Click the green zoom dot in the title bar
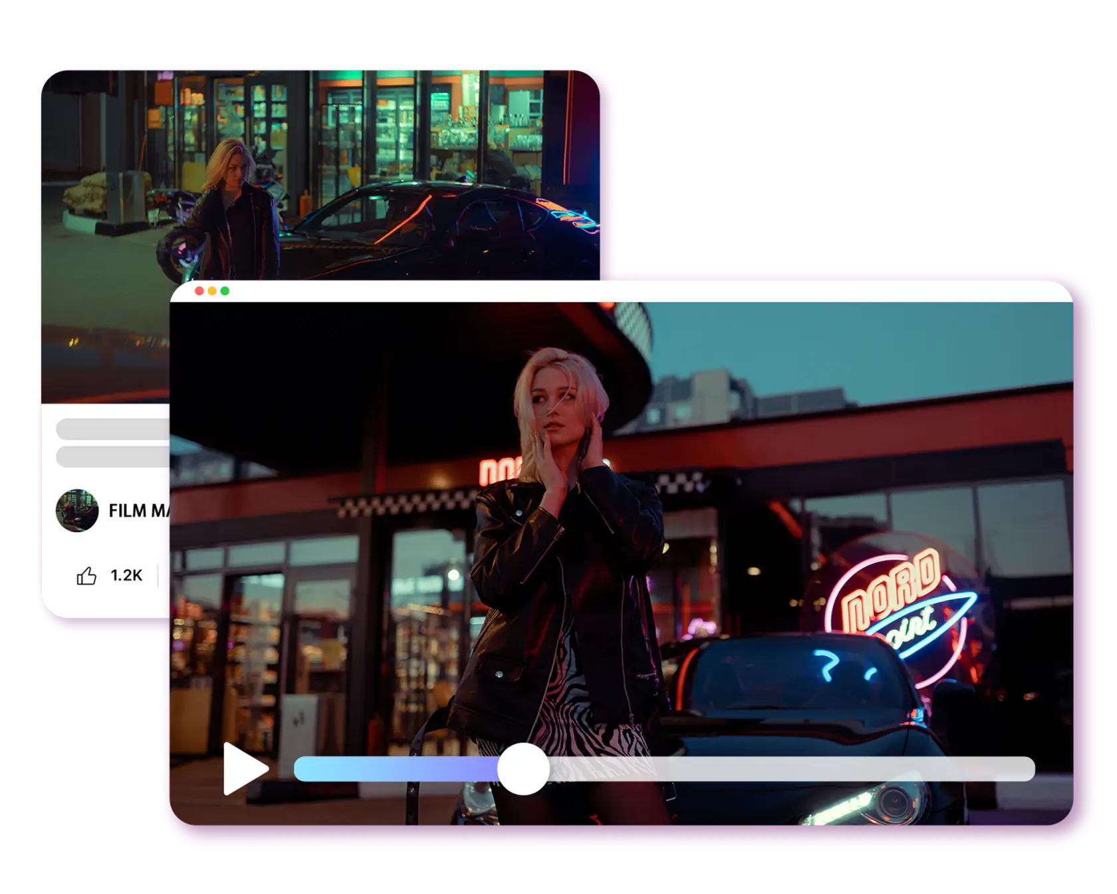Image resolution: width=1117 pixels, height=894 pixels. click(226, 291)
